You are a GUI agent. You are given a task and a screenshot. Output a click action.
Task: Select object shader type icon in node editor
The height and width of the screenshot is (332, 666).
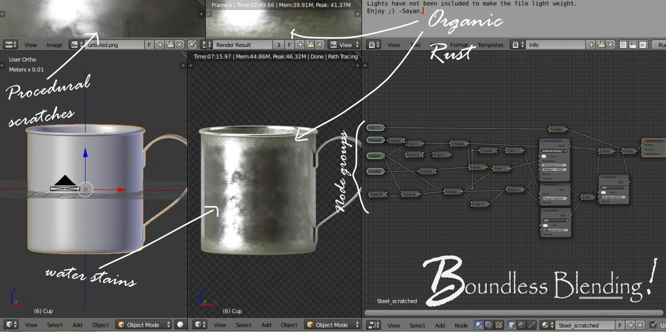[511, 325]
